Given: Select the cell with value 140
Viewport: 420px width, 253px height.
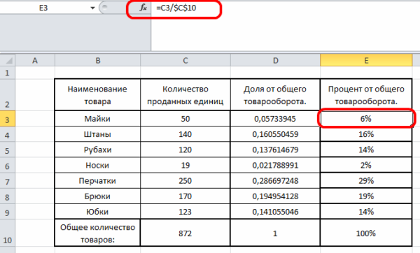Looking at the screenshot, I should pyautogui.click(x=185, y=134).
